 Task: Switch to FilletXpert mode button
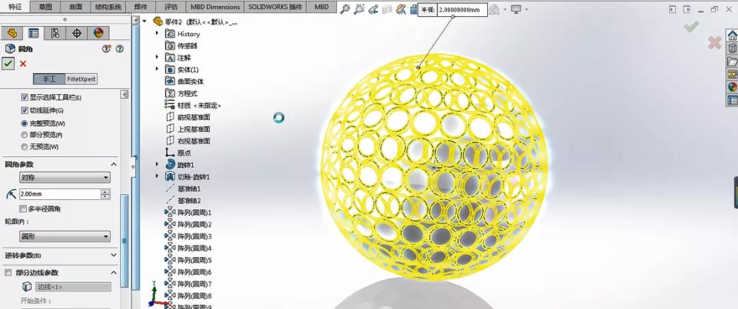tap(81, 79)
